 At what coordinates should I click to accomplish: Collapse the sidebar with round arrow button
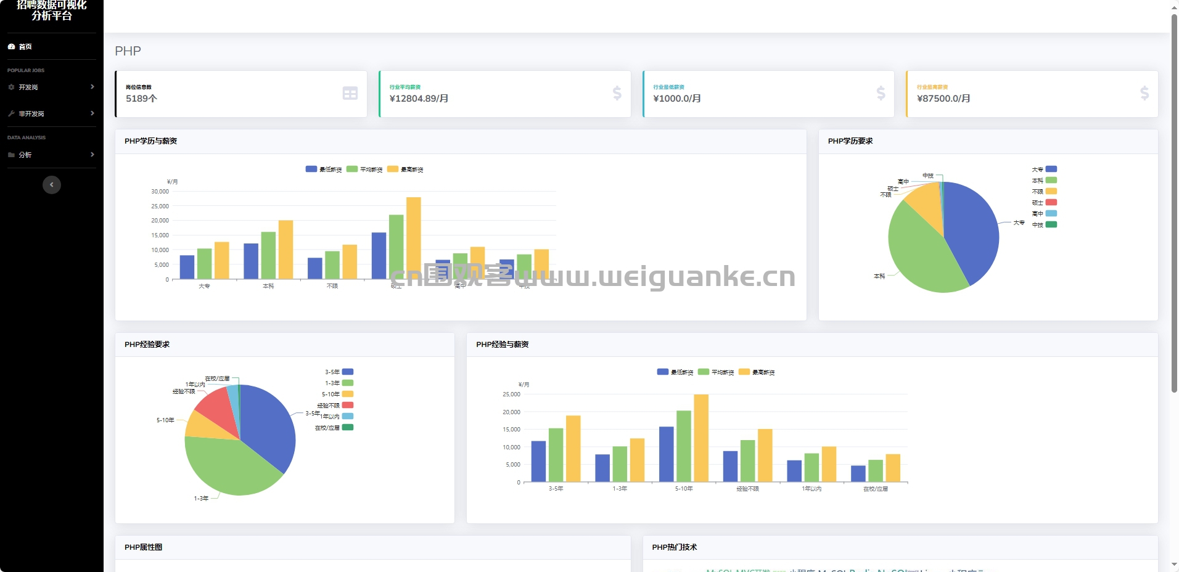[x=52, y=184]
